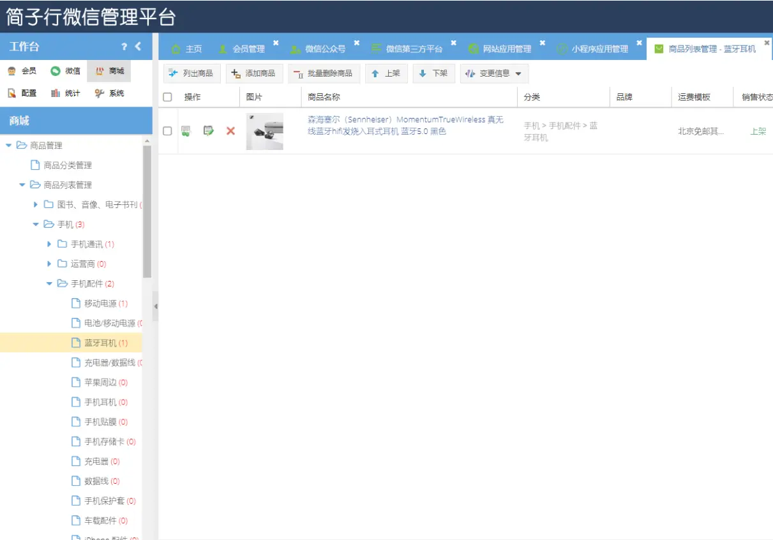Viewport: 773px width, 540px height.
Task: Delete the Sennheiser product with red X
Action: click(x=230, y=131)
